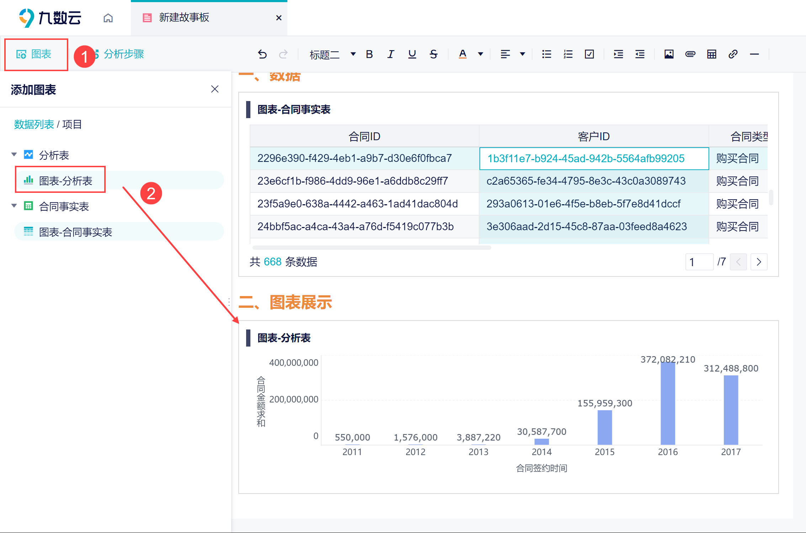Screen dimensions: 806x533
Task: Insert a table
Action: [x=711, y=54]
